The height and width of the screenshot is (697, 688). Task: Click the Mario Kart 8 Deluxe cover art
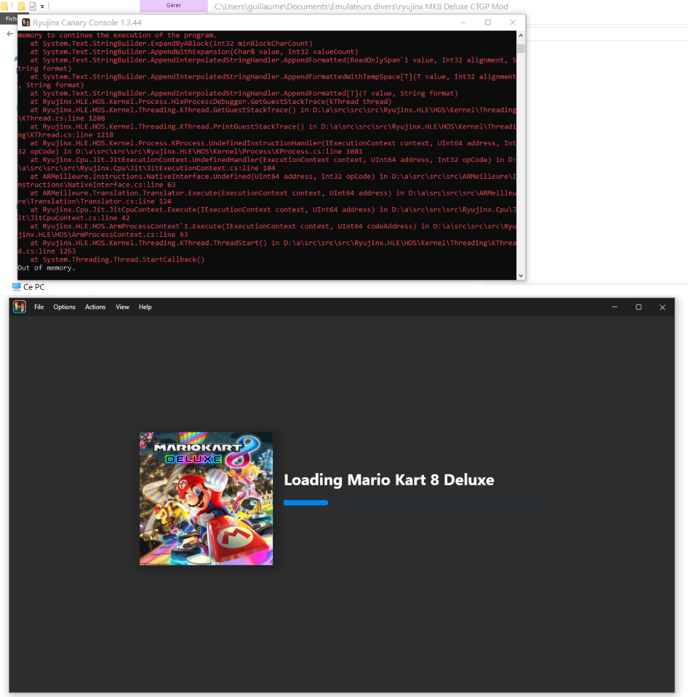[207, 499]
